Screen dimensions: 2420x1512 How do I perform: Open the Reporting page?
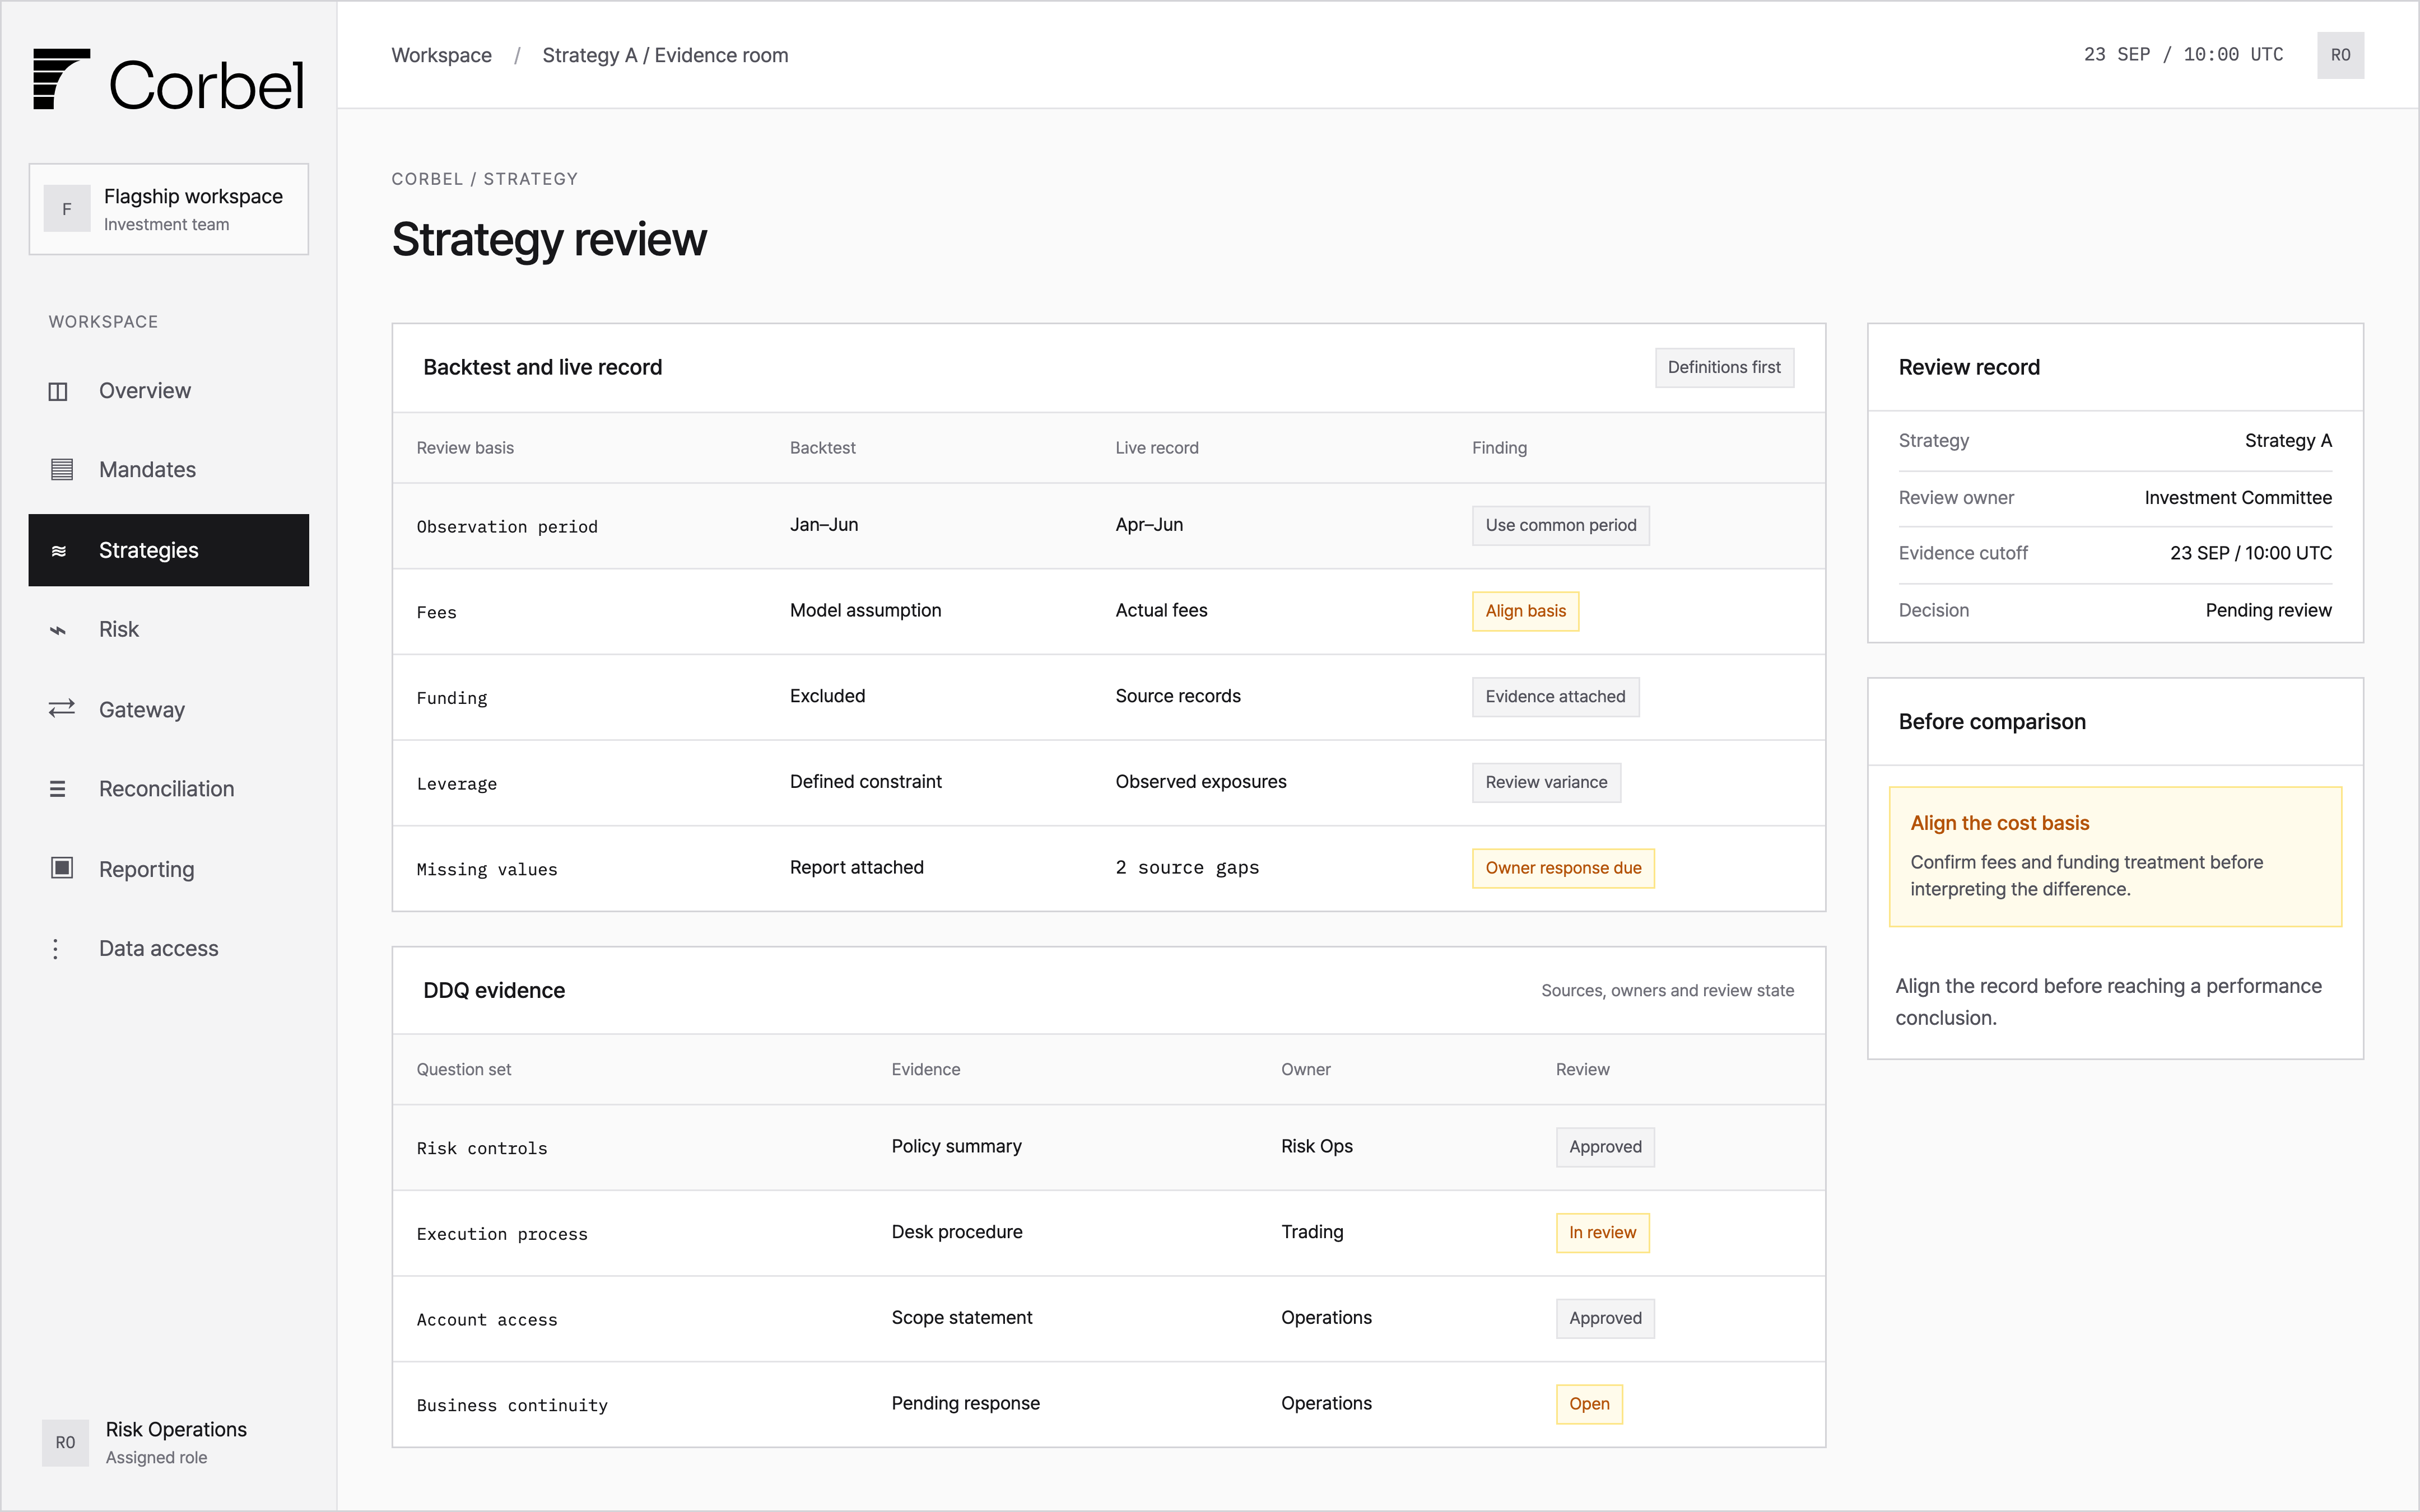click(168, 869)
